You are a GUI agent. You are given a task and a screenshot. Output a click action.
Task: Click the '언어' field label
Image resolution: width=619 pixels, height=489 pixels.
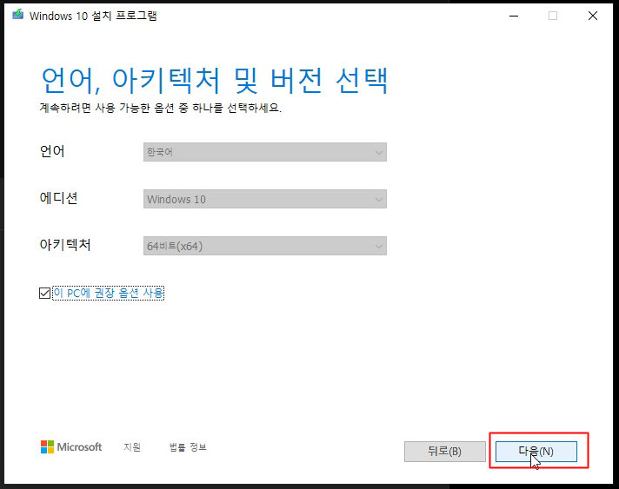tap(52, 151)
